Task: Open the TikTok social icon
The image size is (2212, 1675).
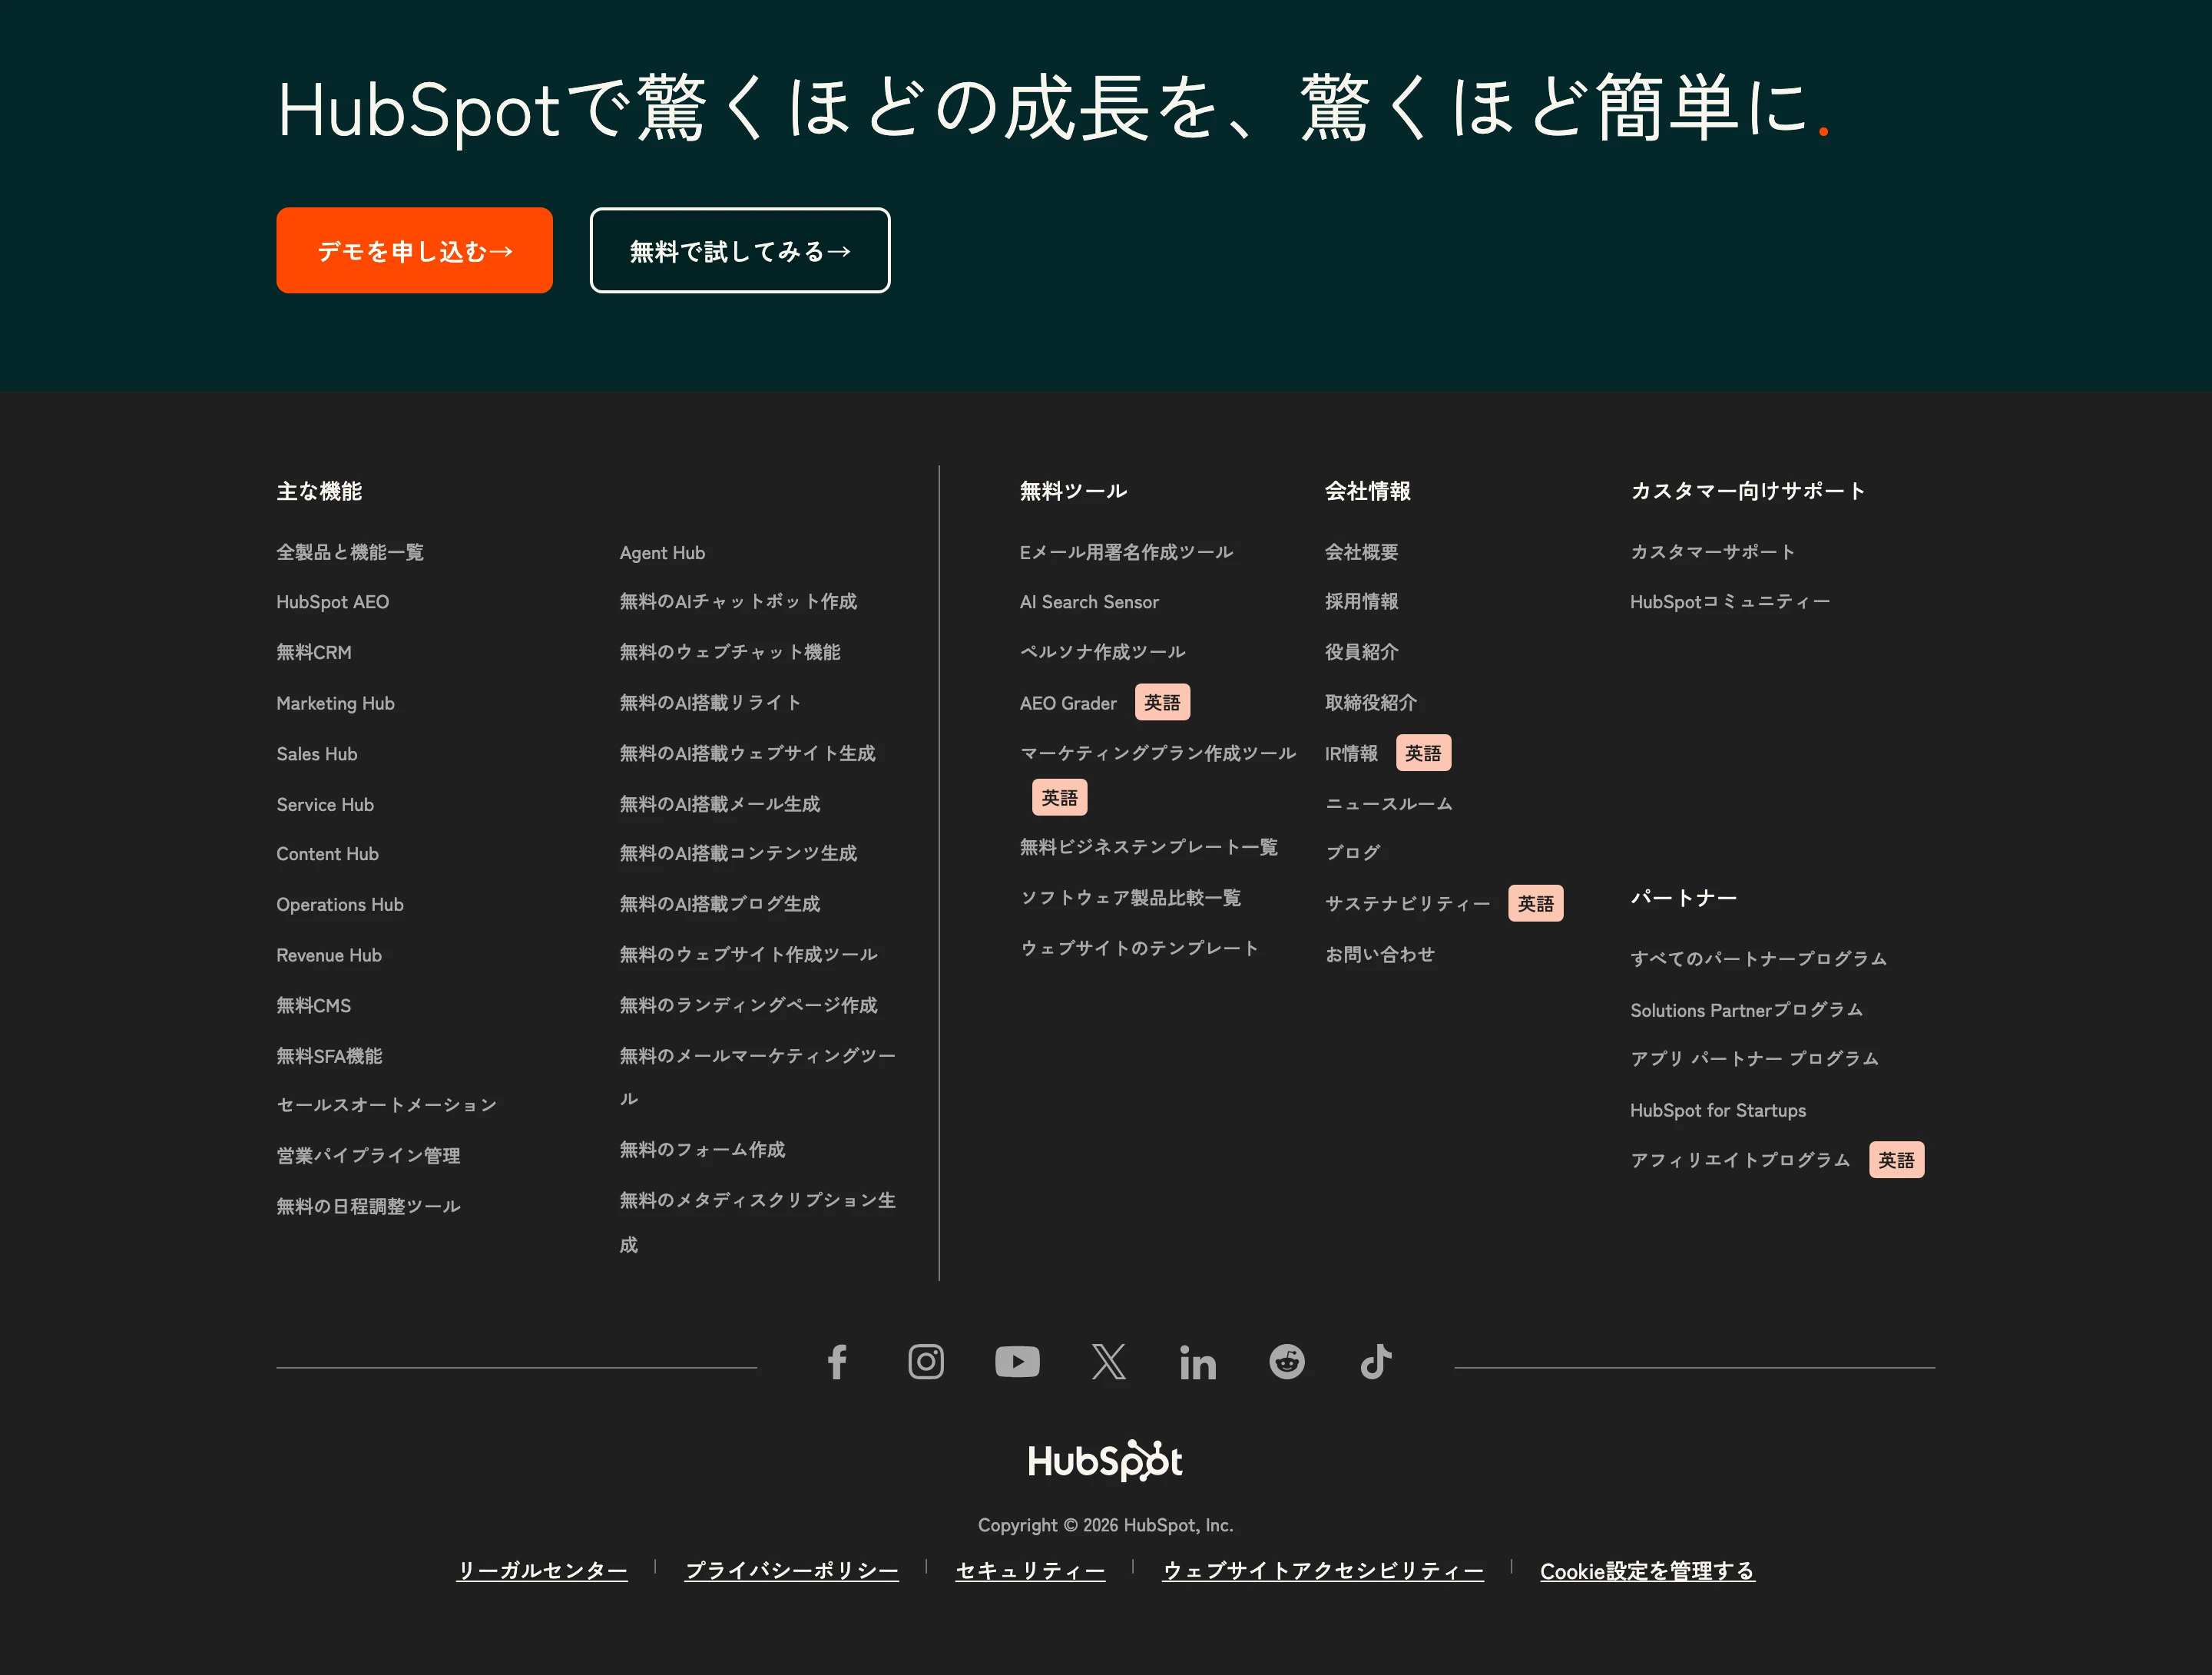Action: [1376, 1362]
